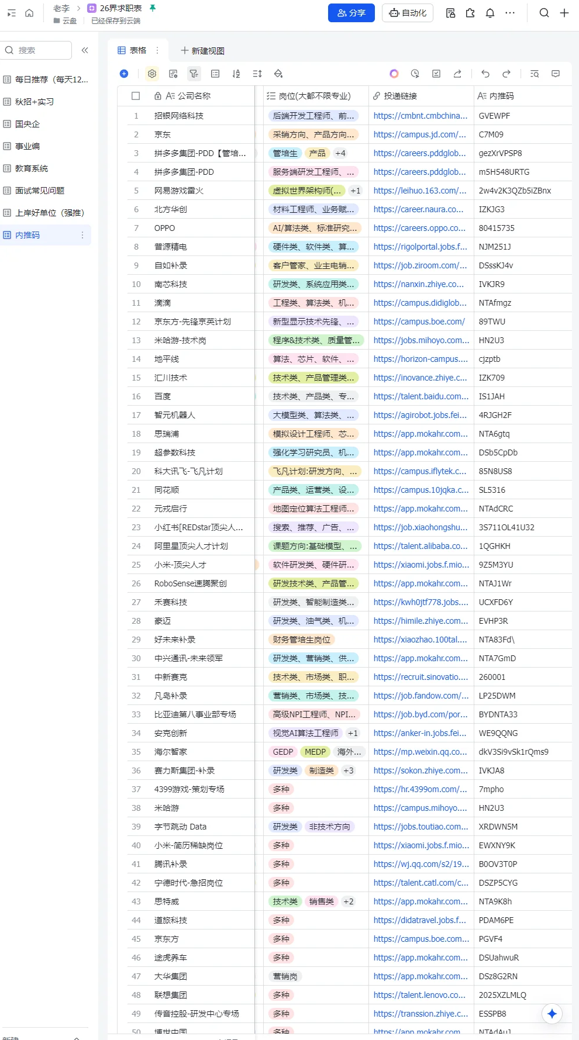Open the more options ellipsis in header
This screenshot has width=579, height=1040.
[510, 13]
